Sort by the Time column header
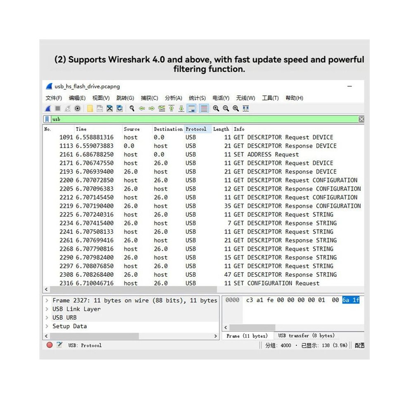Viewport: 409px width, 409px height. click(x=98, y=129)
